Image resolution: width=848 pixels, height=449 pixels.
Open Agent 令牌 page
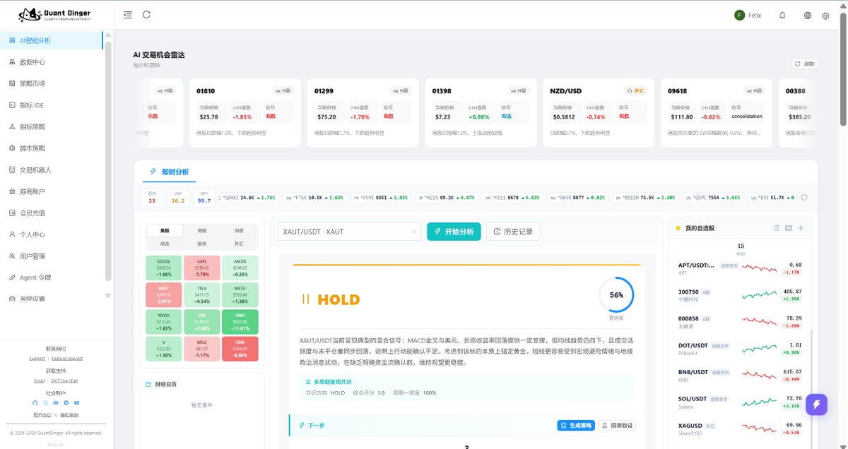coord(51,277)
